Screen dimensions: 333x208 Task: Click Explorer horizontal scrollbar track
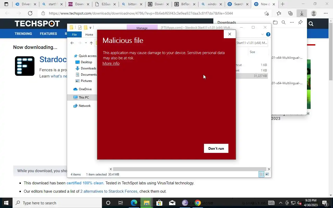190,169
